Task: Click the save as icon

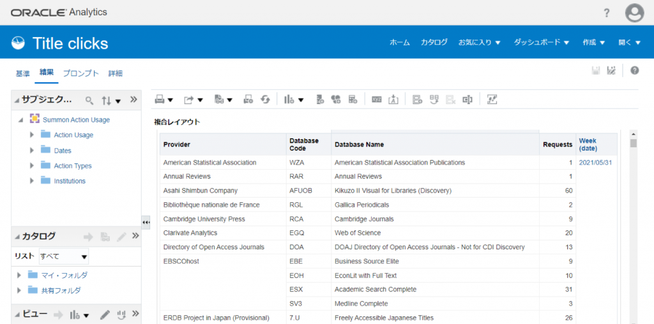Action: (611, 70)
